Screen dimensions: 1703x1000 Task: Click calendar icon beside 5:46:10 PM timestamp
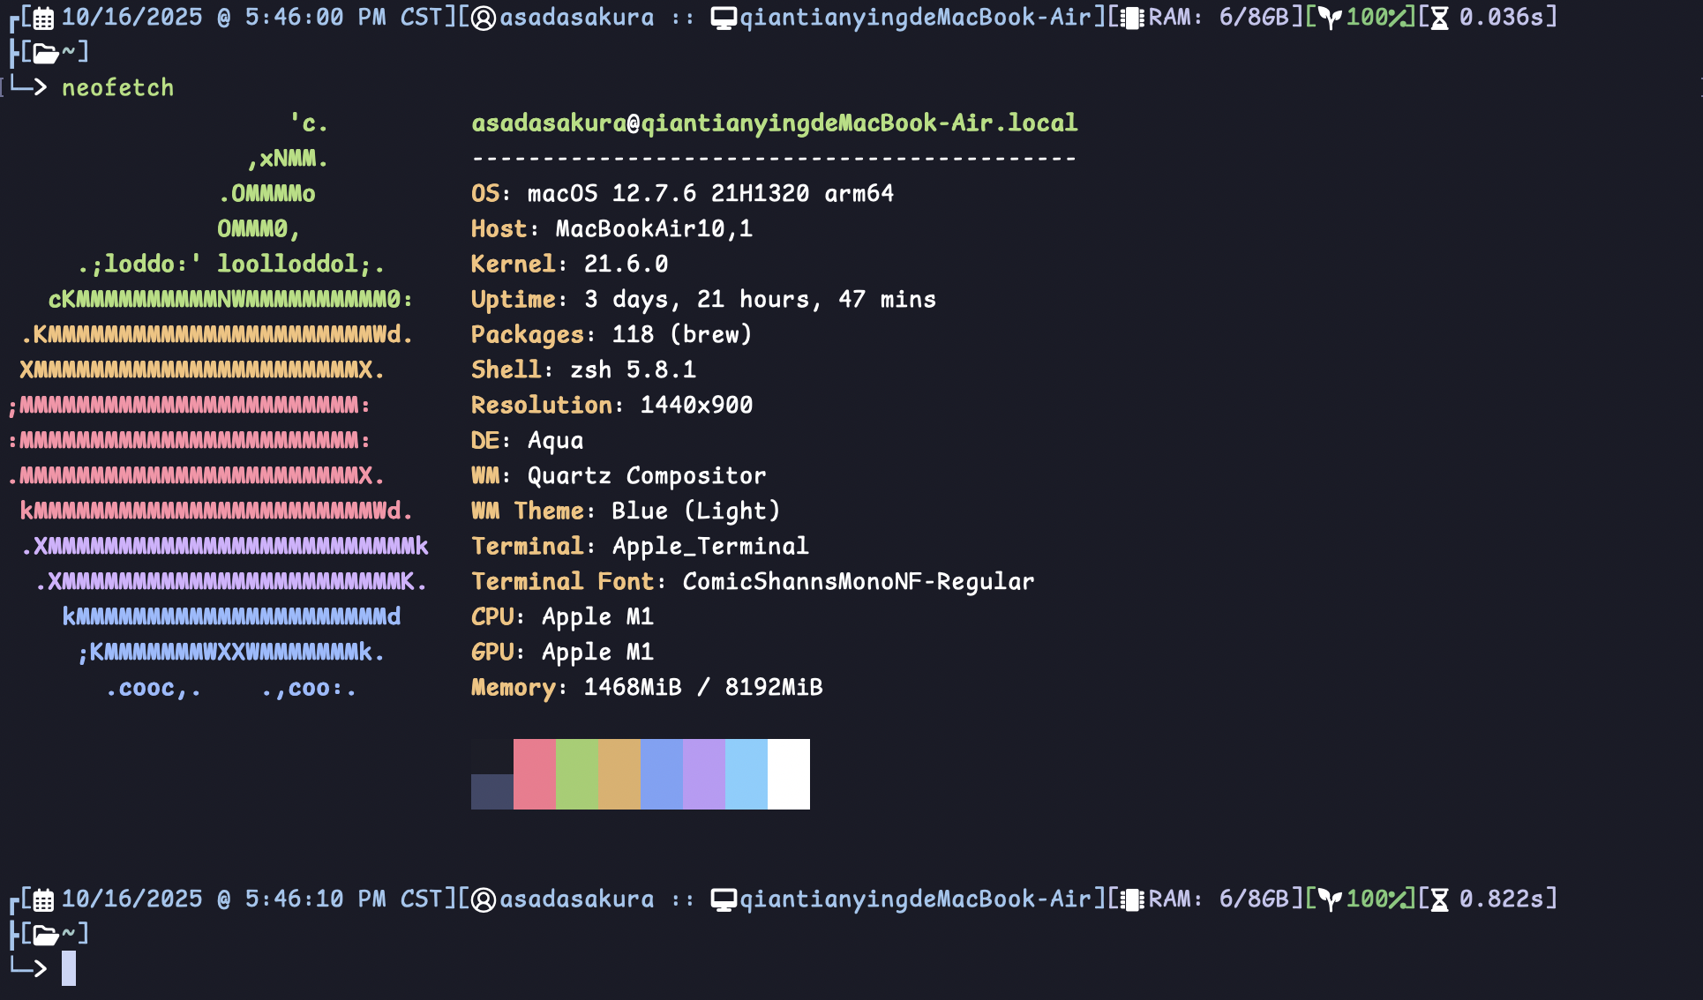point(43,899)
